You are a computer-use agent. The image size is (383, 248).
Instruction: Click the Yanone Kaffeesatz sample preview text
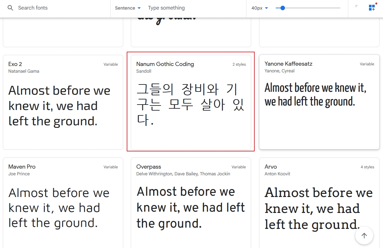[316, 95]
